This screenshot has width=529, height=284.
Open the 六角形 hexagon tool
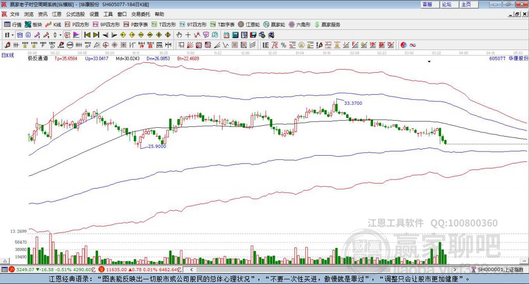point(300,25)
